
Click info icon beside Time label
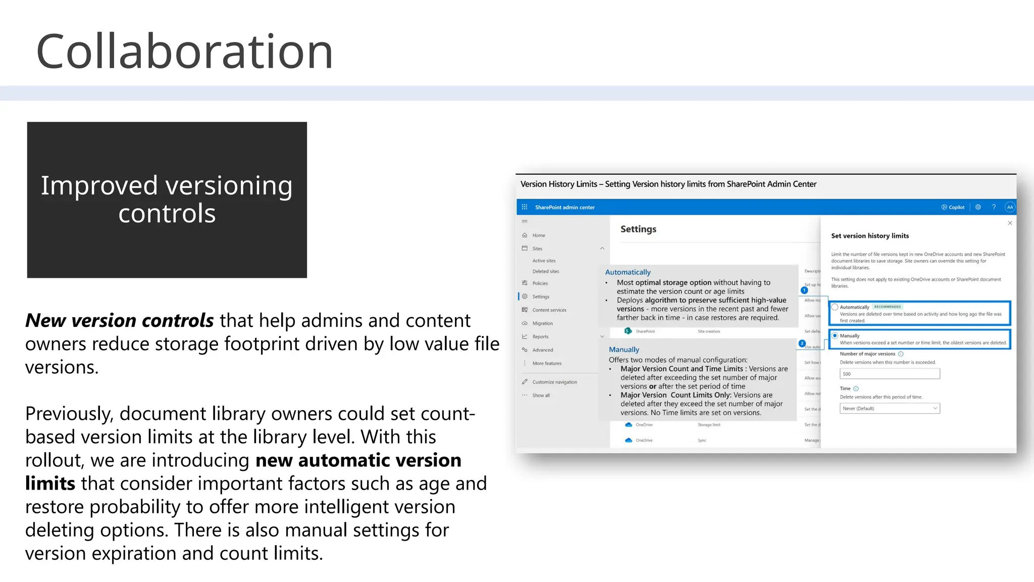point(856,389)
